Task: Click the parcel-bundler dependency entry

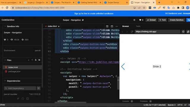Action: click(22, 94)
